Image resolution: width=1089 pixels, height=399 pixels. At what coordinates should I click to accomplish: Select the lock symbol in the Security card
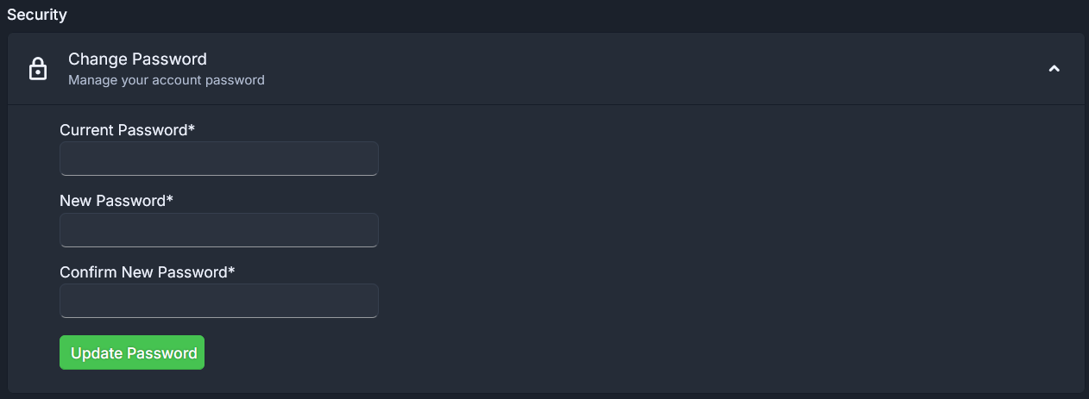coord(38,69)
